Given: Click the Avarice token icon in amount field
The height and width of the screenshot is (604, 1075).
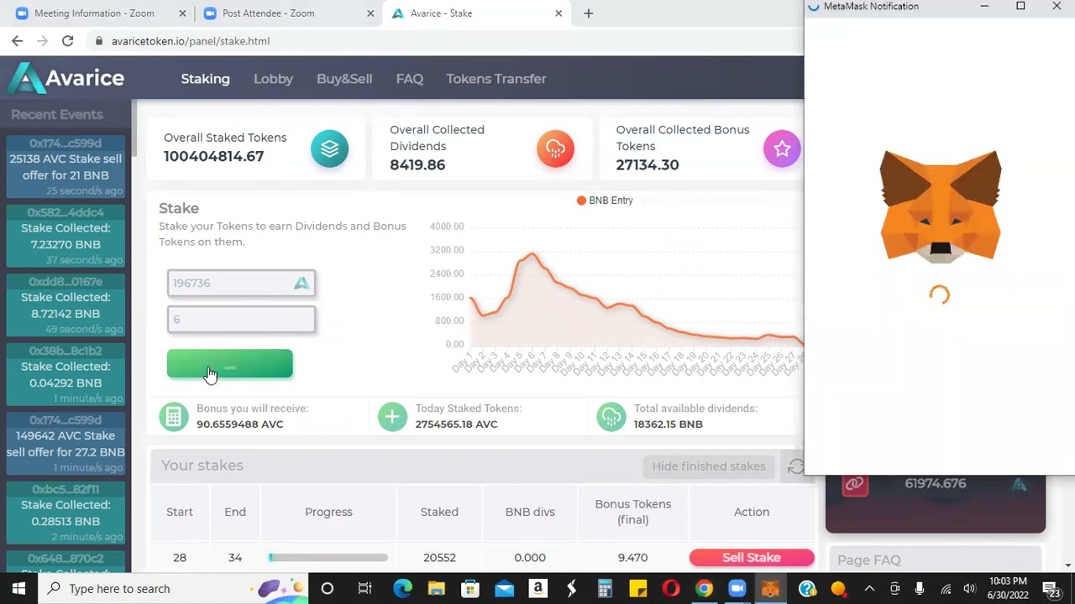Looking at the screenshot, I should coord(302,284).
